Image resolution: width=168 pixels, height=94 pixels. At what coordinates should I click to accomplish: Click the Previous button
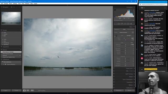point(119,91)
